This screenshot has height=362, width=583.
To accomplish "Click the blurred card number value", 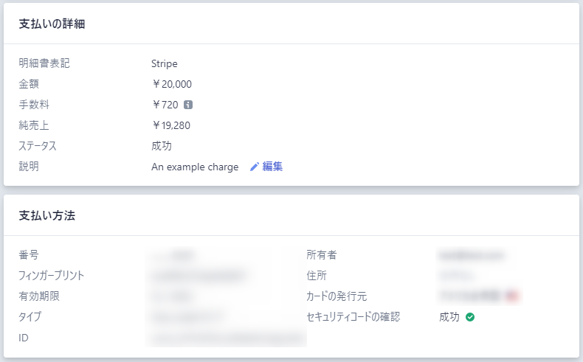I will (172, 255).
